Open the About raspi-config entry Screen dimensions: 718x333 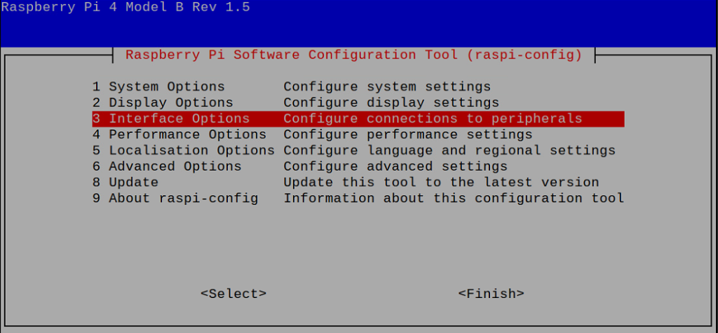[175, 199]
